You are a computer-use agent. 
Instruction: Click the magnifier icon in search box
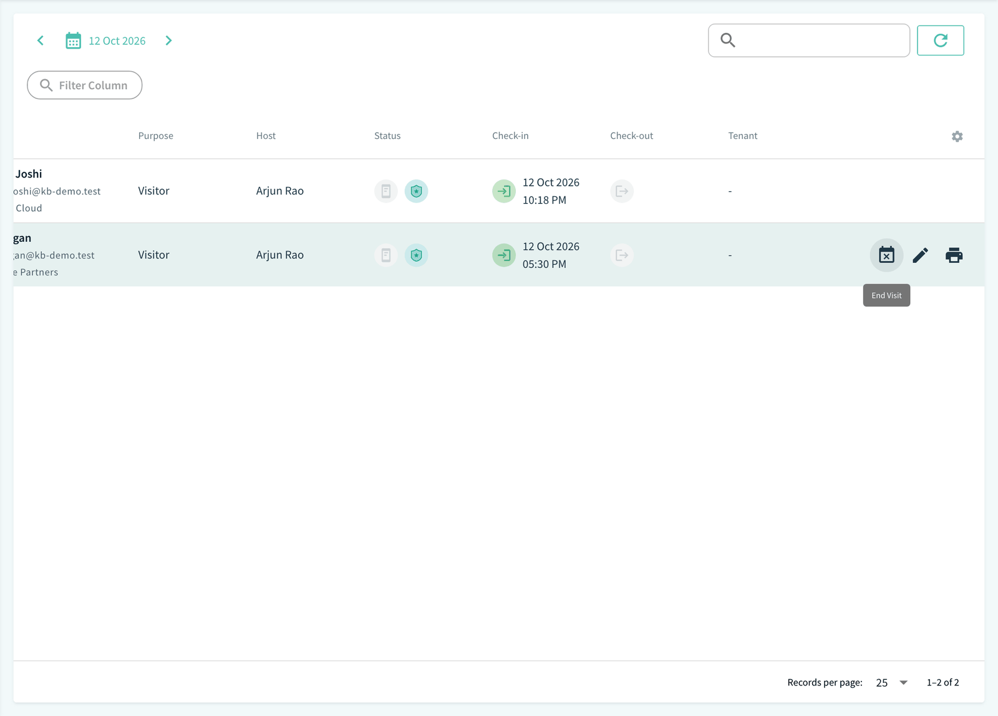728,41
